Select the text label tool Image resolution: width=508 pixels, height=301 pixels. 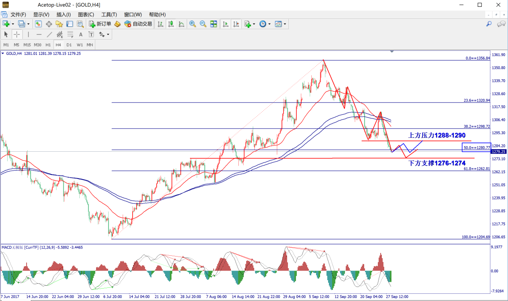click(x=81, y=34)
